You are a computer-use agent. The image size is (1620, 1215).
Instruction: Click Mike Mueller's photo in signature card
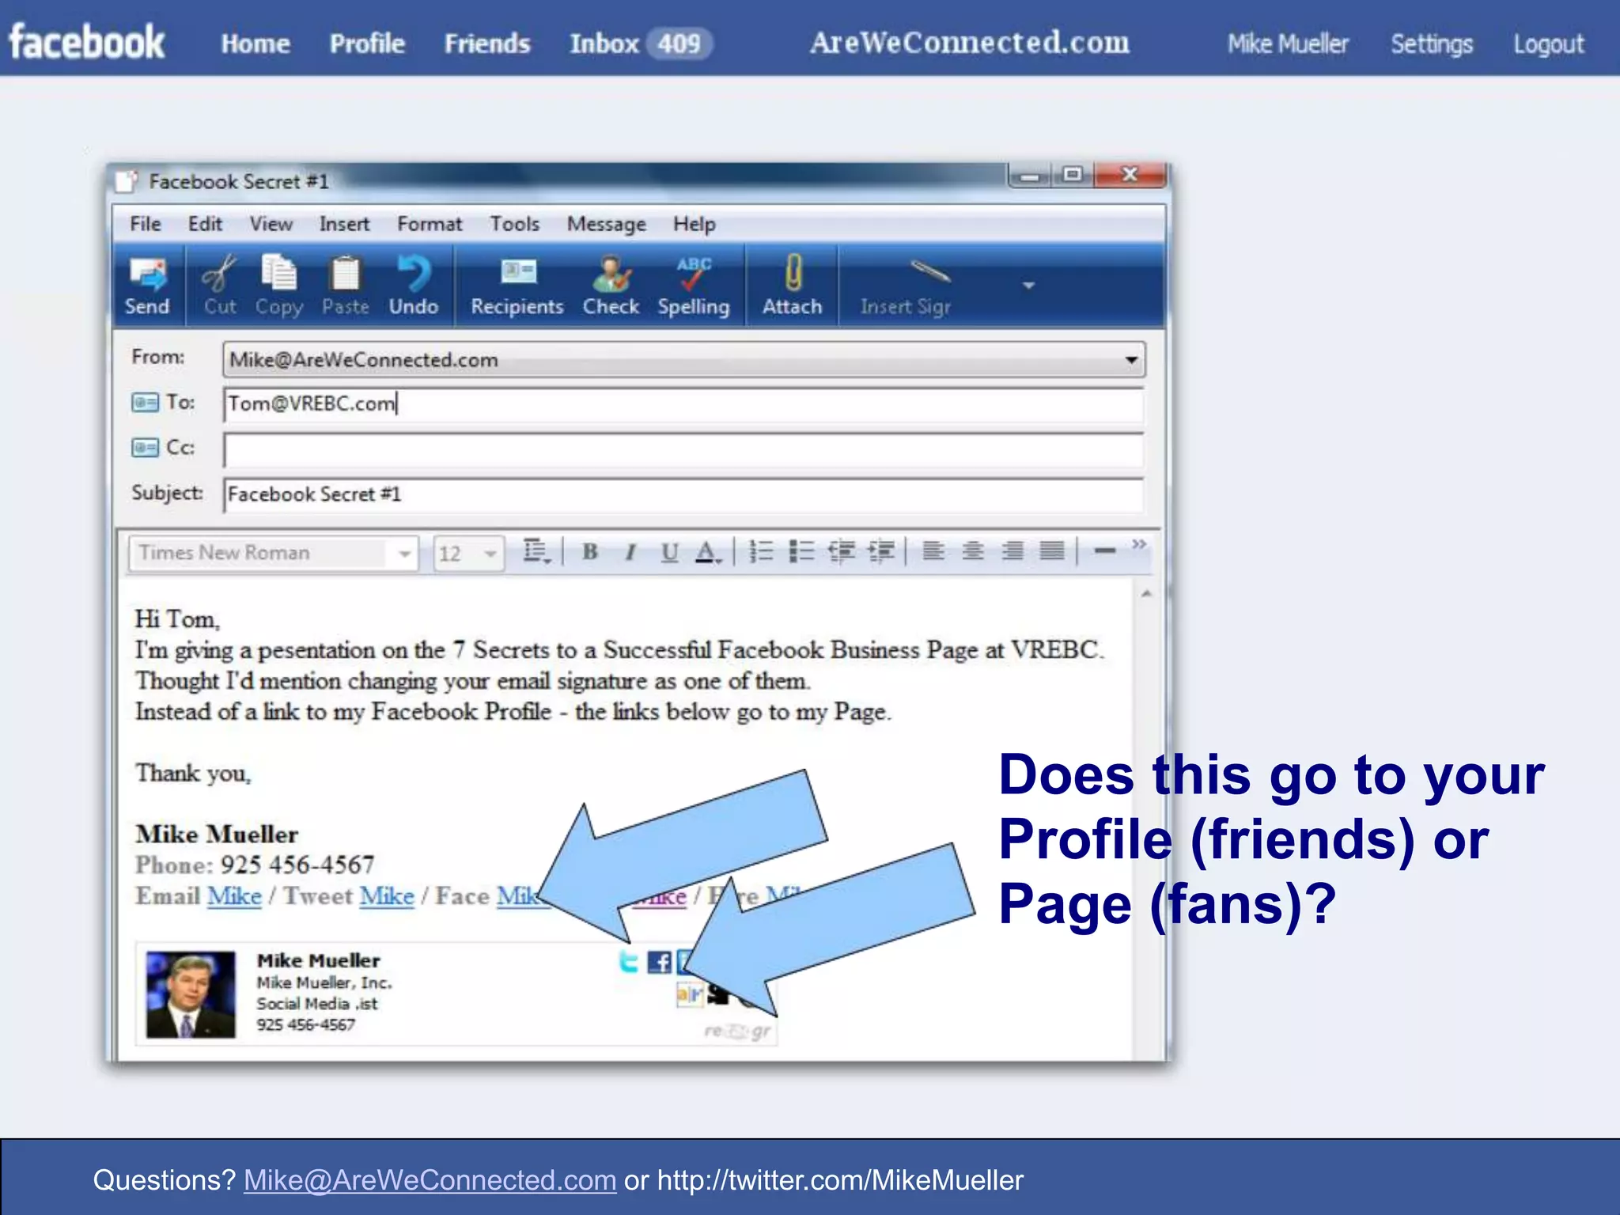coord(191,994)
